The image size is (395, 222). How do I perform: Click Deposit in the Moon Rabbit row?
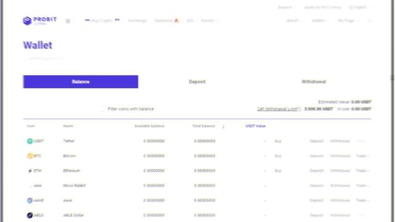(x=317, y=186)
